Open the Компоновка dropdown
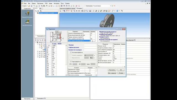 [x=111, y=6]
